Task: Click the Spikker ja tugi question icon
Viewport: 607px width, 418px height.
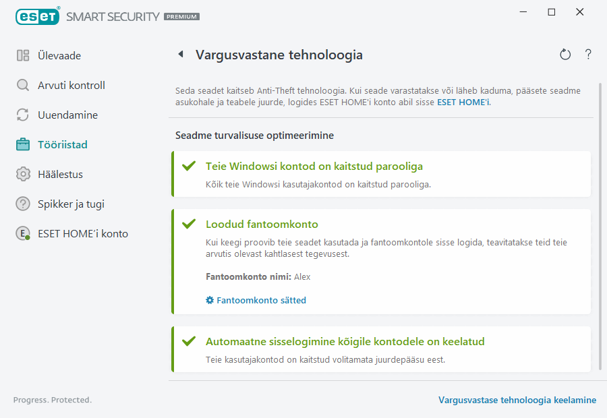Action: (23, 204)
